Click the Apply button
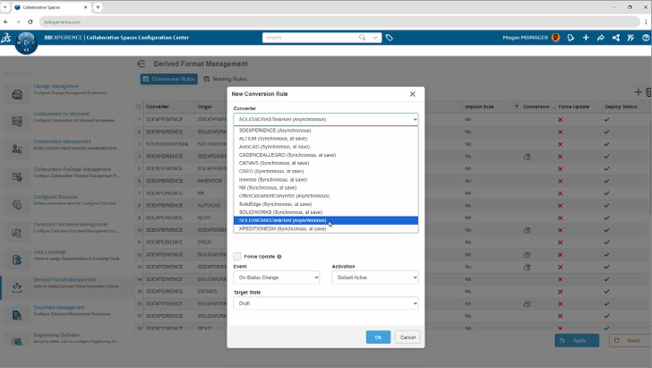 577,340
